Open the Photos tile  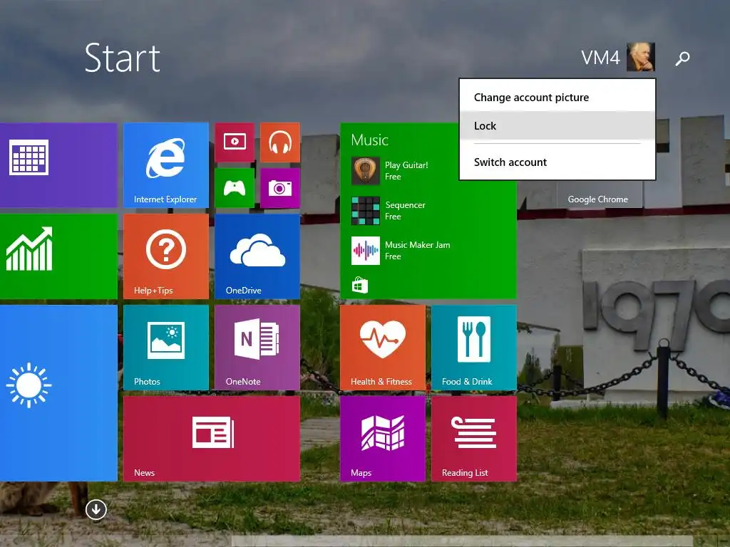coord(165,348)
